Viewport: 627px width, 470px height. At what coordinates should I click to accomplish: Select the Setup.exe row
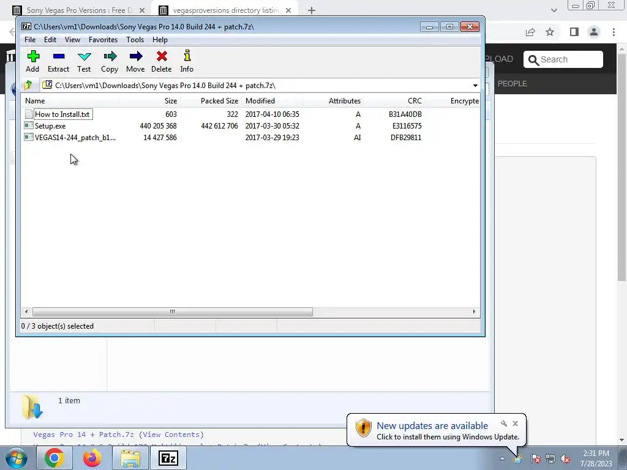tap(250, 125)
